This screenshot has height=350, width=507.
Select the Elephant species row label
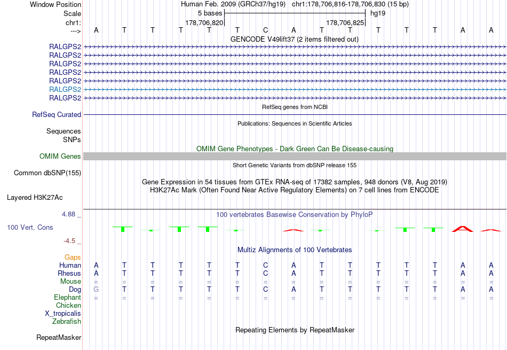pos(68,297)
